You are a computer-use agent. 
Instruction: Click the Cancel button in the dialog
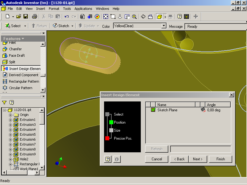click(x=157, y=159)
